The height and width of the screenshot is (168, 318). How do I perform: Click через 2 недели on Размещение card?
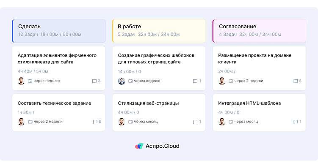pyautogui.click(x=249, y=81)
